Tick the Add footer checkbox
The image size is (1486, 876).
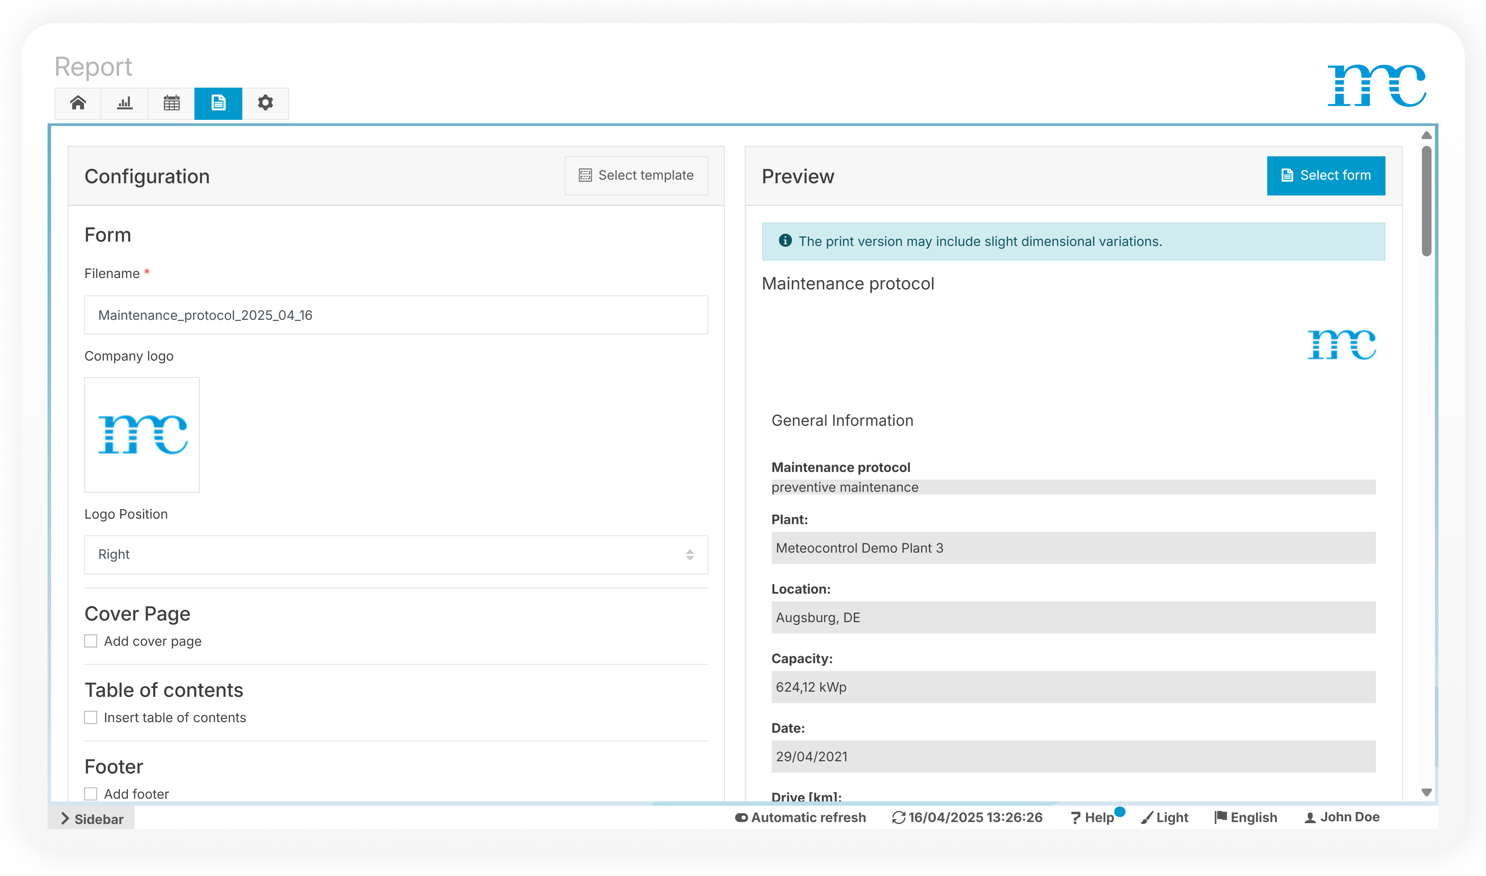[x=91, y=794]
